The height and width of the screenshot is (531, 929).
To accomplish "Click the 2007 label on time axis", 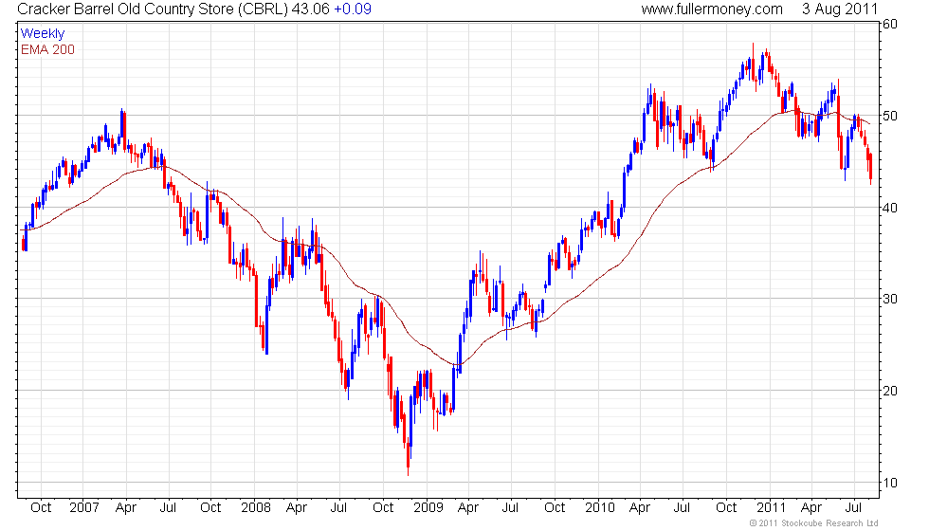I will 83,508.
